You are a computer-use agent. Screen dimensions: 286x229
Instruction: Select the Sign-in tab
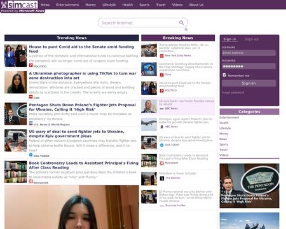229,39
